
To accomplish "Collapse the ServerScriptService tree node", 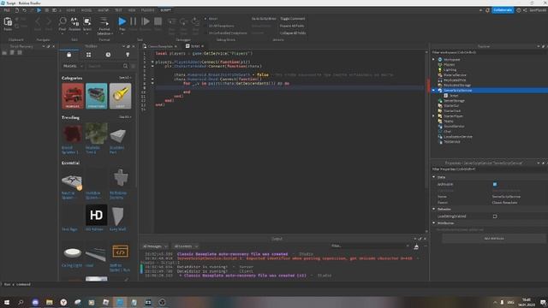I will coord(434,91).
